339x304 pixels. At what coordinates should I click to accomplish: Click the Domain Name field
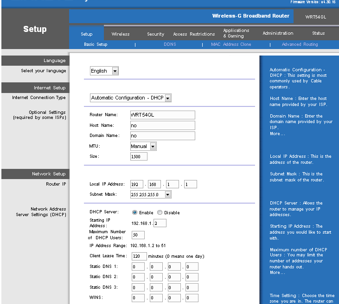click(163, 136)
